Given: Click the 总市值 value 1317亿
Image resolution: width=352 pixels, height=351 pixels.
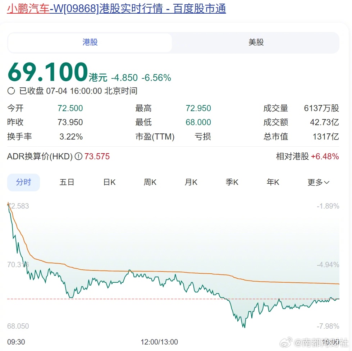Looking at the screenshot, I should click(x=326, y=137).
